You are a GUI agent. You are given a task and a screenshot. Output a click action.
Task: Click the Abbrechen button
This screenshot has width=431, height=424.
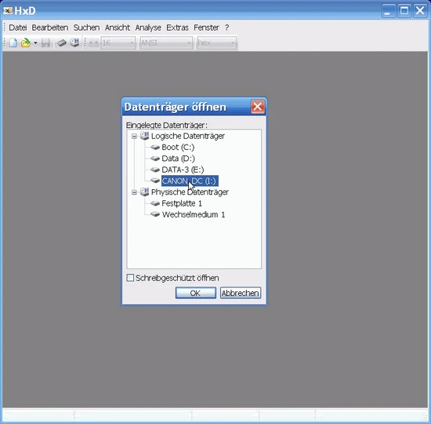(241, 293)
